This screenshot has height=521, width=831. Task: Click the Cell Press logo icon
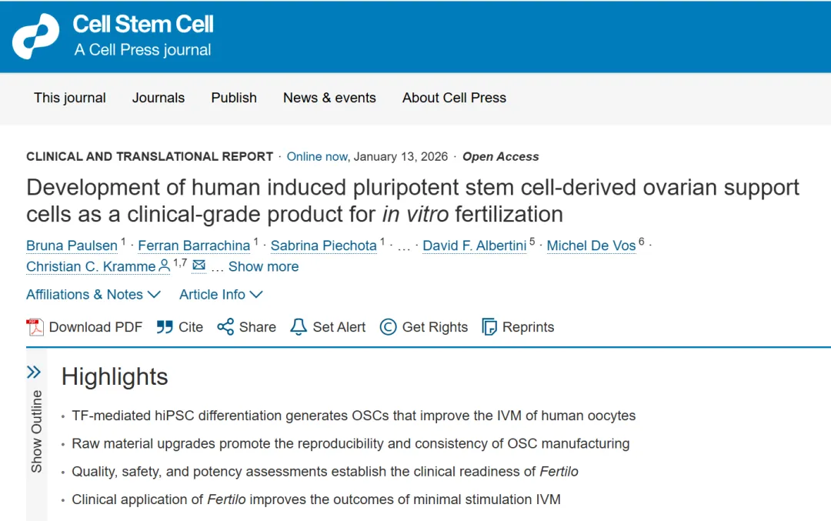(35, 36)
